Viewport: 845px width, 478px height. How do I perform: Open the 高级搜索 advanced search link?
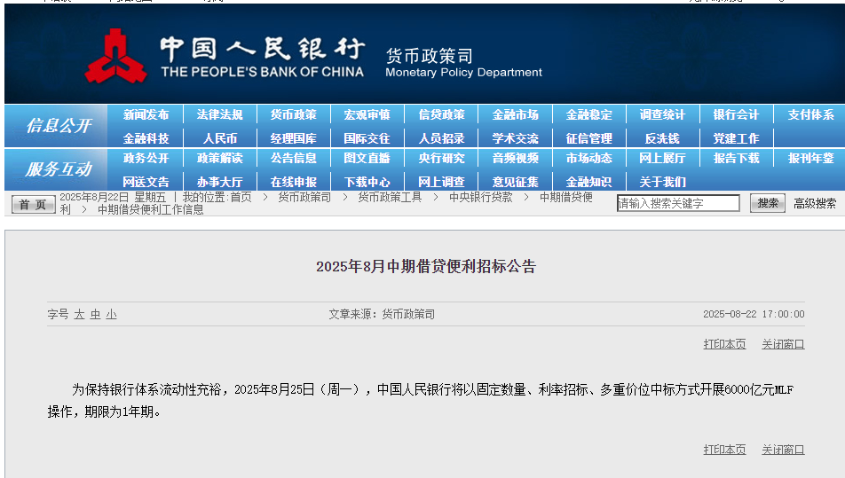(815, 203)
